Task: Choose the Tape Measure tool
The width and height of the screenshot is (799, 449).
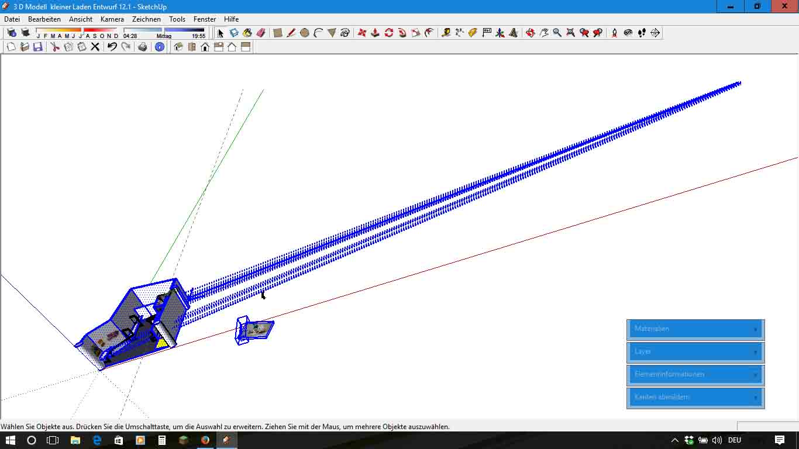Action: pyautogui.click(x=446, y=33)
